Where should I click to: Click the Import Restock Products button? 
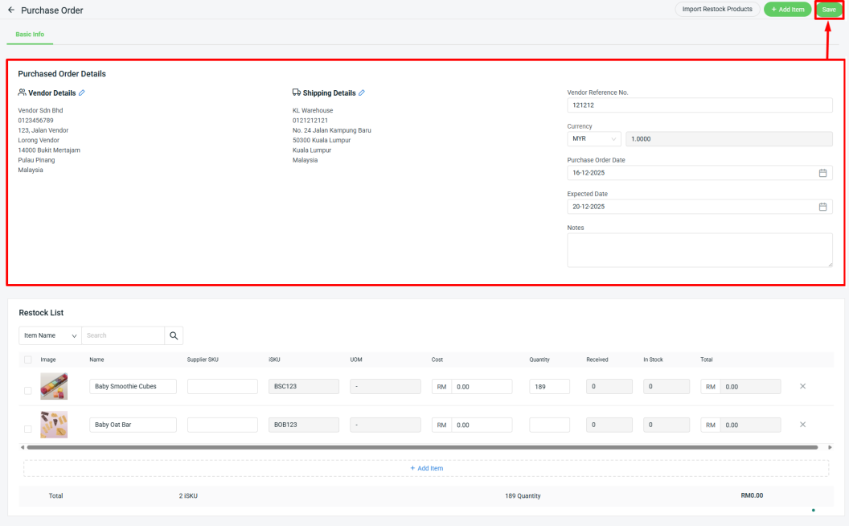coord(717,10)
